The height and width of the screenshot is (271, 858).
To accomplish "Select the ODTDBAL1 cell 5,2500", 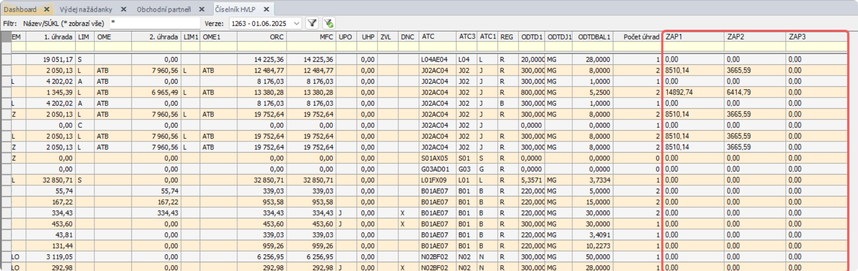I will coord(593,92).
